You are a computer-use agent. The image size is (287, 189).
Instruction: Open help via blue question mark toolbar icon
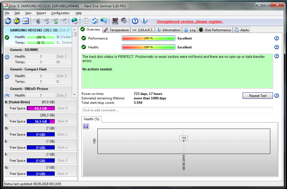point(135,21)
